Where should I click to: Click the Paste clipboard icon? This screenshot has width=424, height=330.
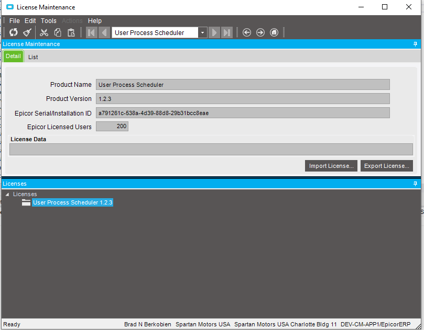click(71, 32)
